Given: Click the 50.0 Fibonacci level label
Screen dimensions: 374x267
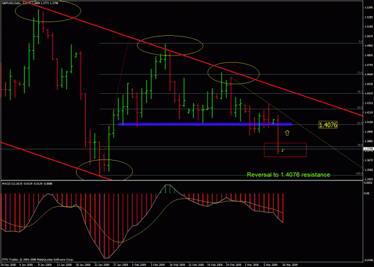Looking at the screenshot, I should [x=360, y=108].
